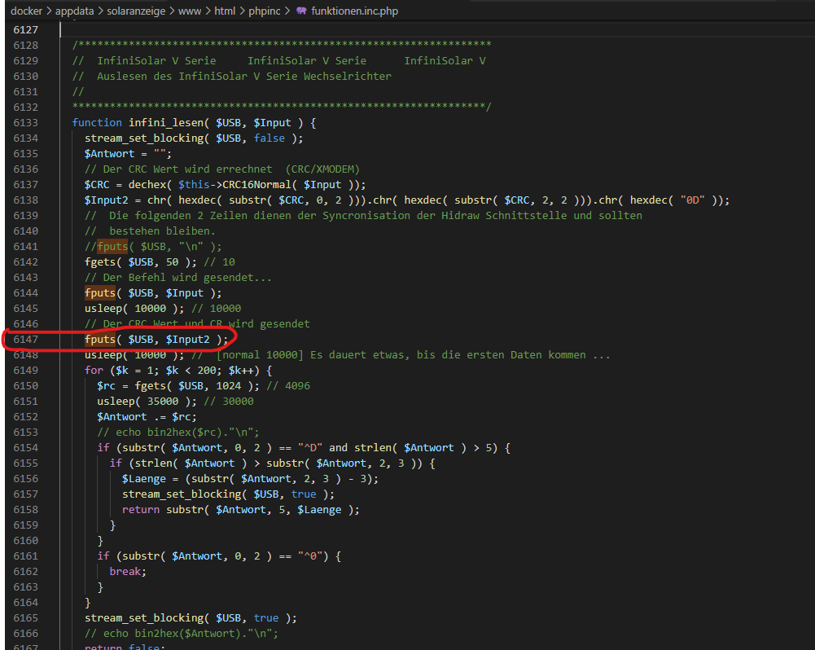815x650 pixels.
Task: Select the html breadcrumb folder
Action: (x=225, y=11)
